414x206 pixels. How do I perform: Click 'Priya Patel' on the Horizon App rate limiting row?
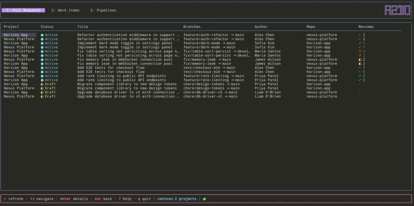pyautogui.click(x=267, y=80)
